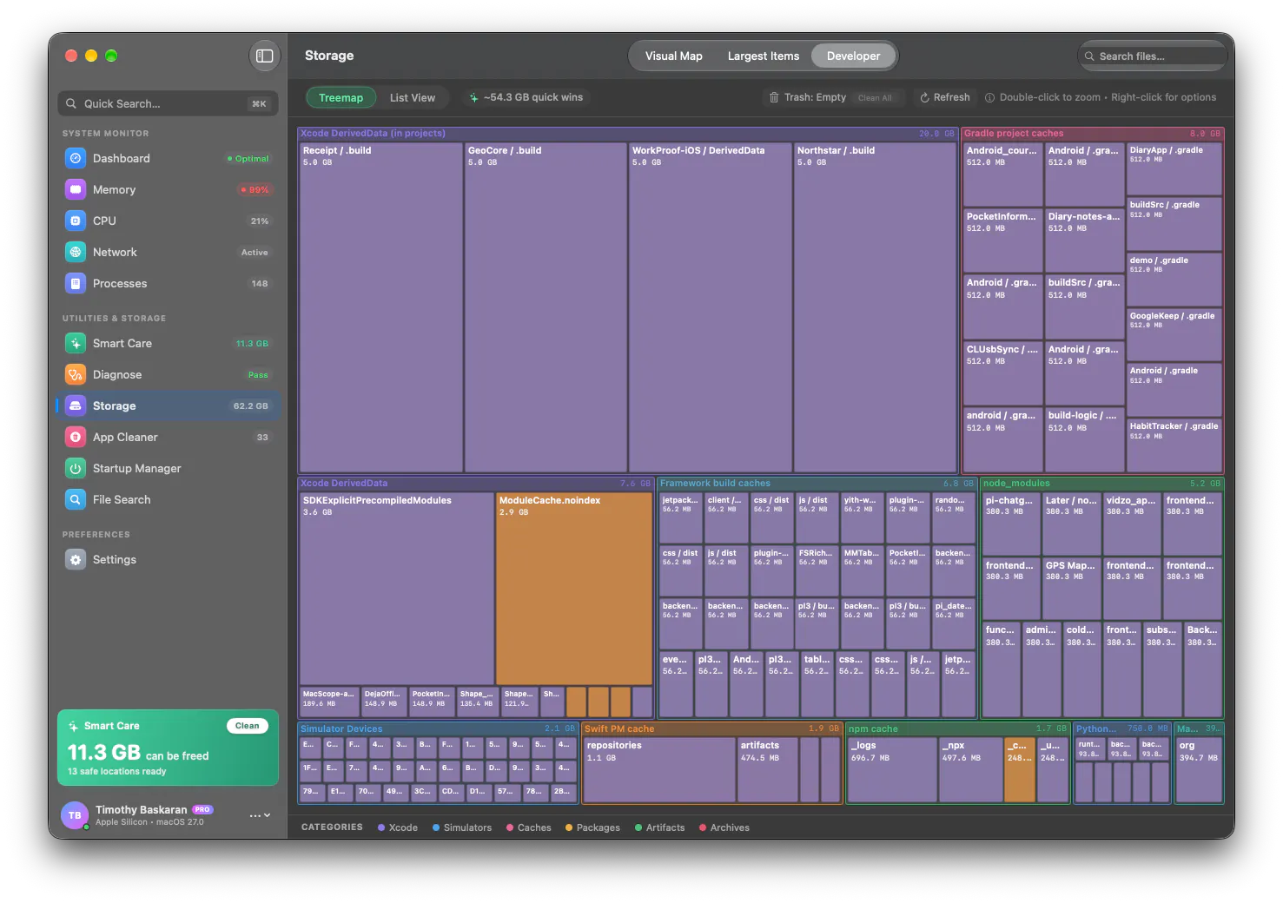This screenshot has height=903, width=1283.
Task: Select the HabitTracker / .gradle block
Action: click(x=1174, y=445)
